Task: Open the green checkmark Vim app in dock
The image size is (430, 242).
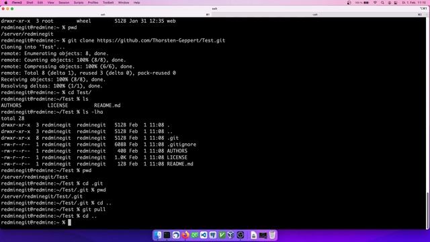Action: [x=222, y=235]
